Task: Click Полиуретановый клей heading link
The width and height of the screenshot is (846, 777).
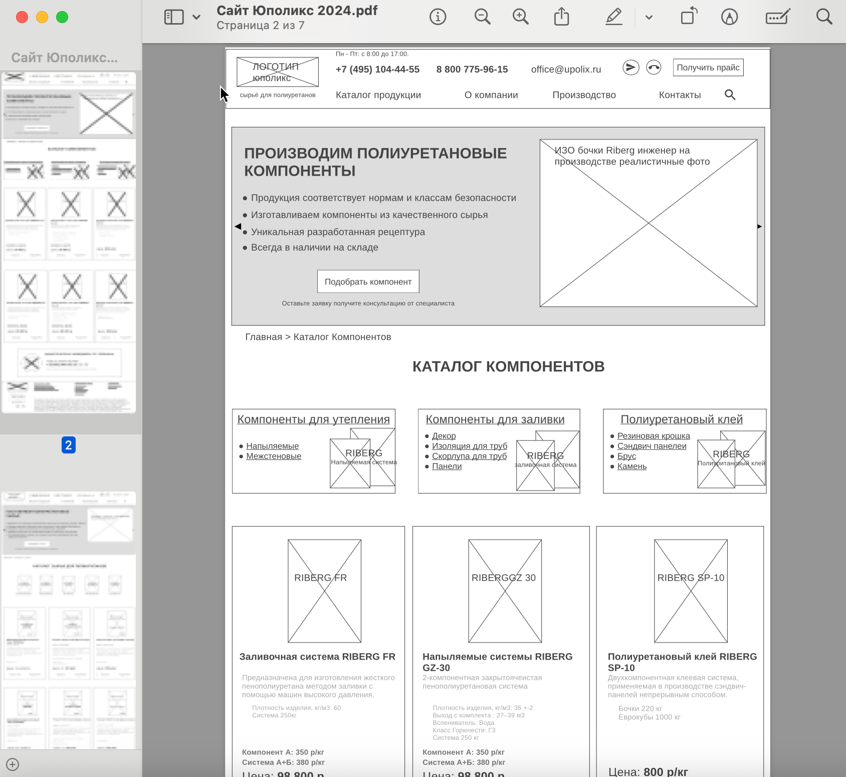Action: pyautogui.click(x=682, y=419)
